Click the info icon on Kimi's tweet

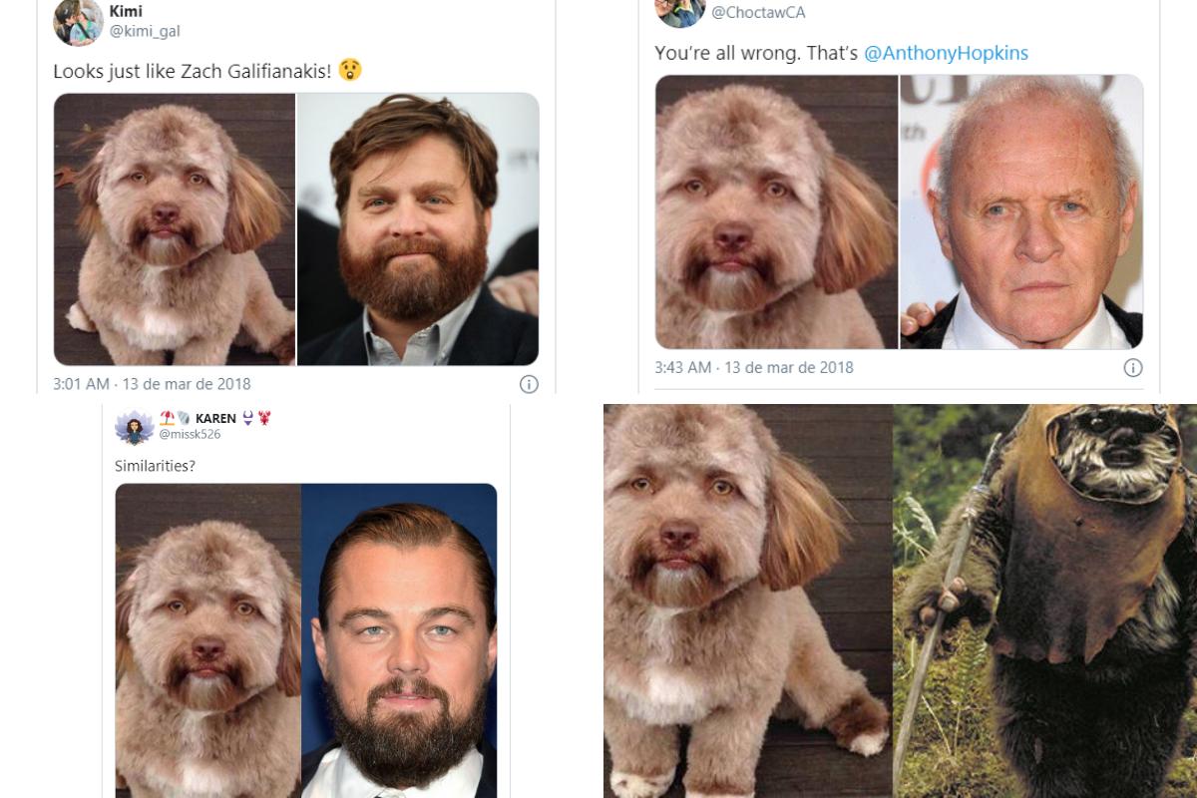[x=529, y=384]
